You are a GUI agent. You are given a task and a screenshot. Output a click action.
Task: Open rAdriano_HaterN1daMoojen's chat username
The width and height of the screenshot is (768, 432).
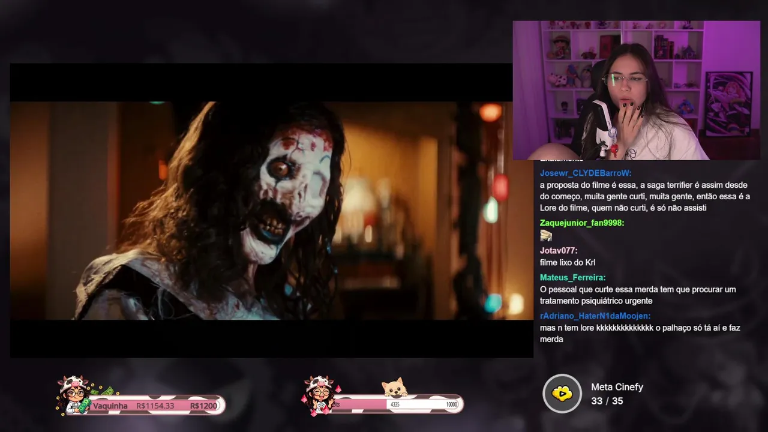595,316
